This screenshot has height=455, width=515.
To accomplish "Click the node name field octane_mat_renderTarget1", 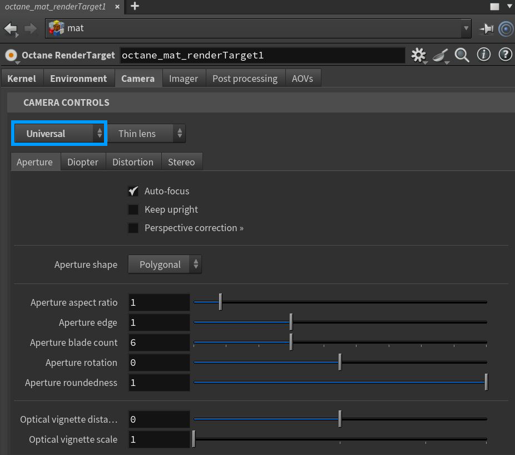I will point(262,55).
